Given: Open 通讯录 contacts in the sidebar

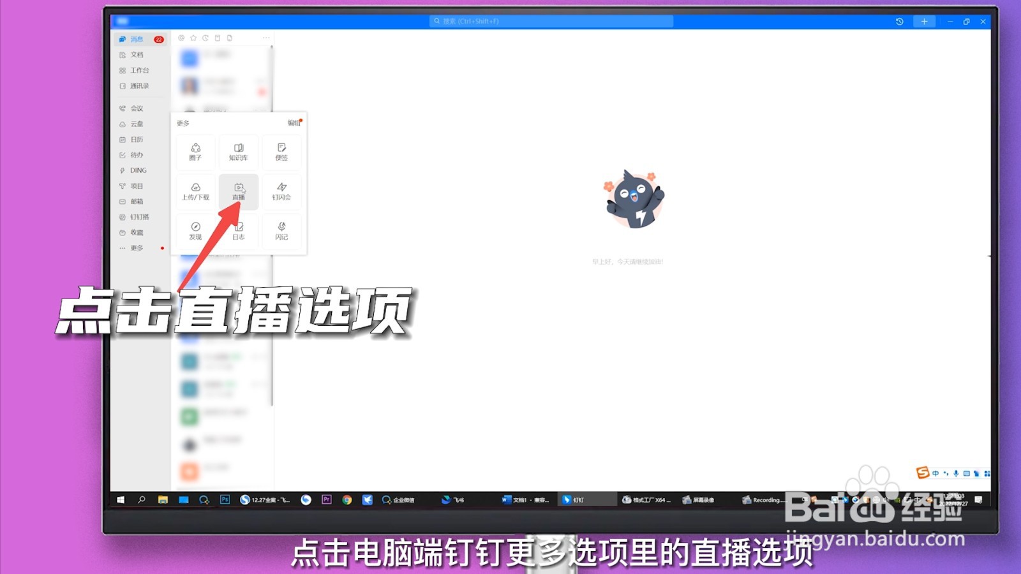Looking at the screenshot, I should click(x=134, y=86).
